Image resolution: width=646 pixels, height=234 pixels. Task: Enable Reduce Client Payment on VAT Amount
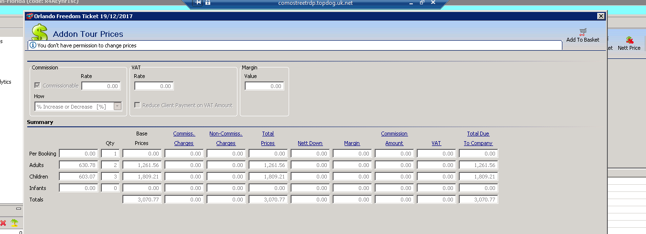pos(138,105)
